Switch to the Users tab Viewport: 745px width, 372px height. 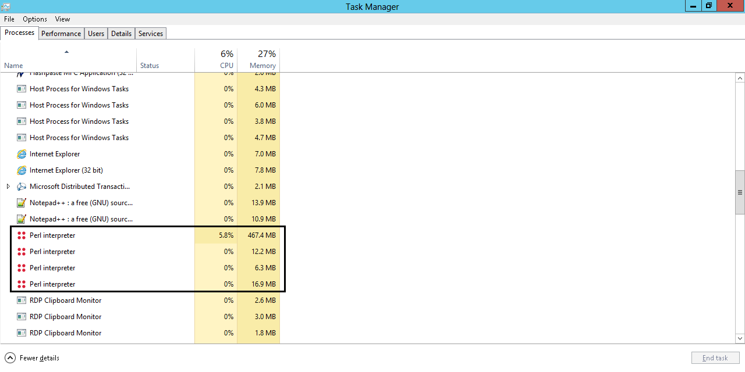[x=95, y=33]
